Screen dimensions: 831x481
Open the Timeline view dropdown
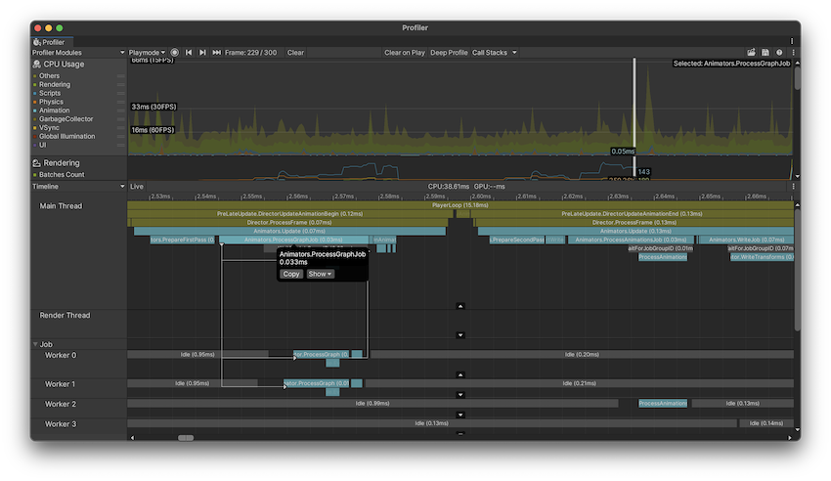coord(78,186)
